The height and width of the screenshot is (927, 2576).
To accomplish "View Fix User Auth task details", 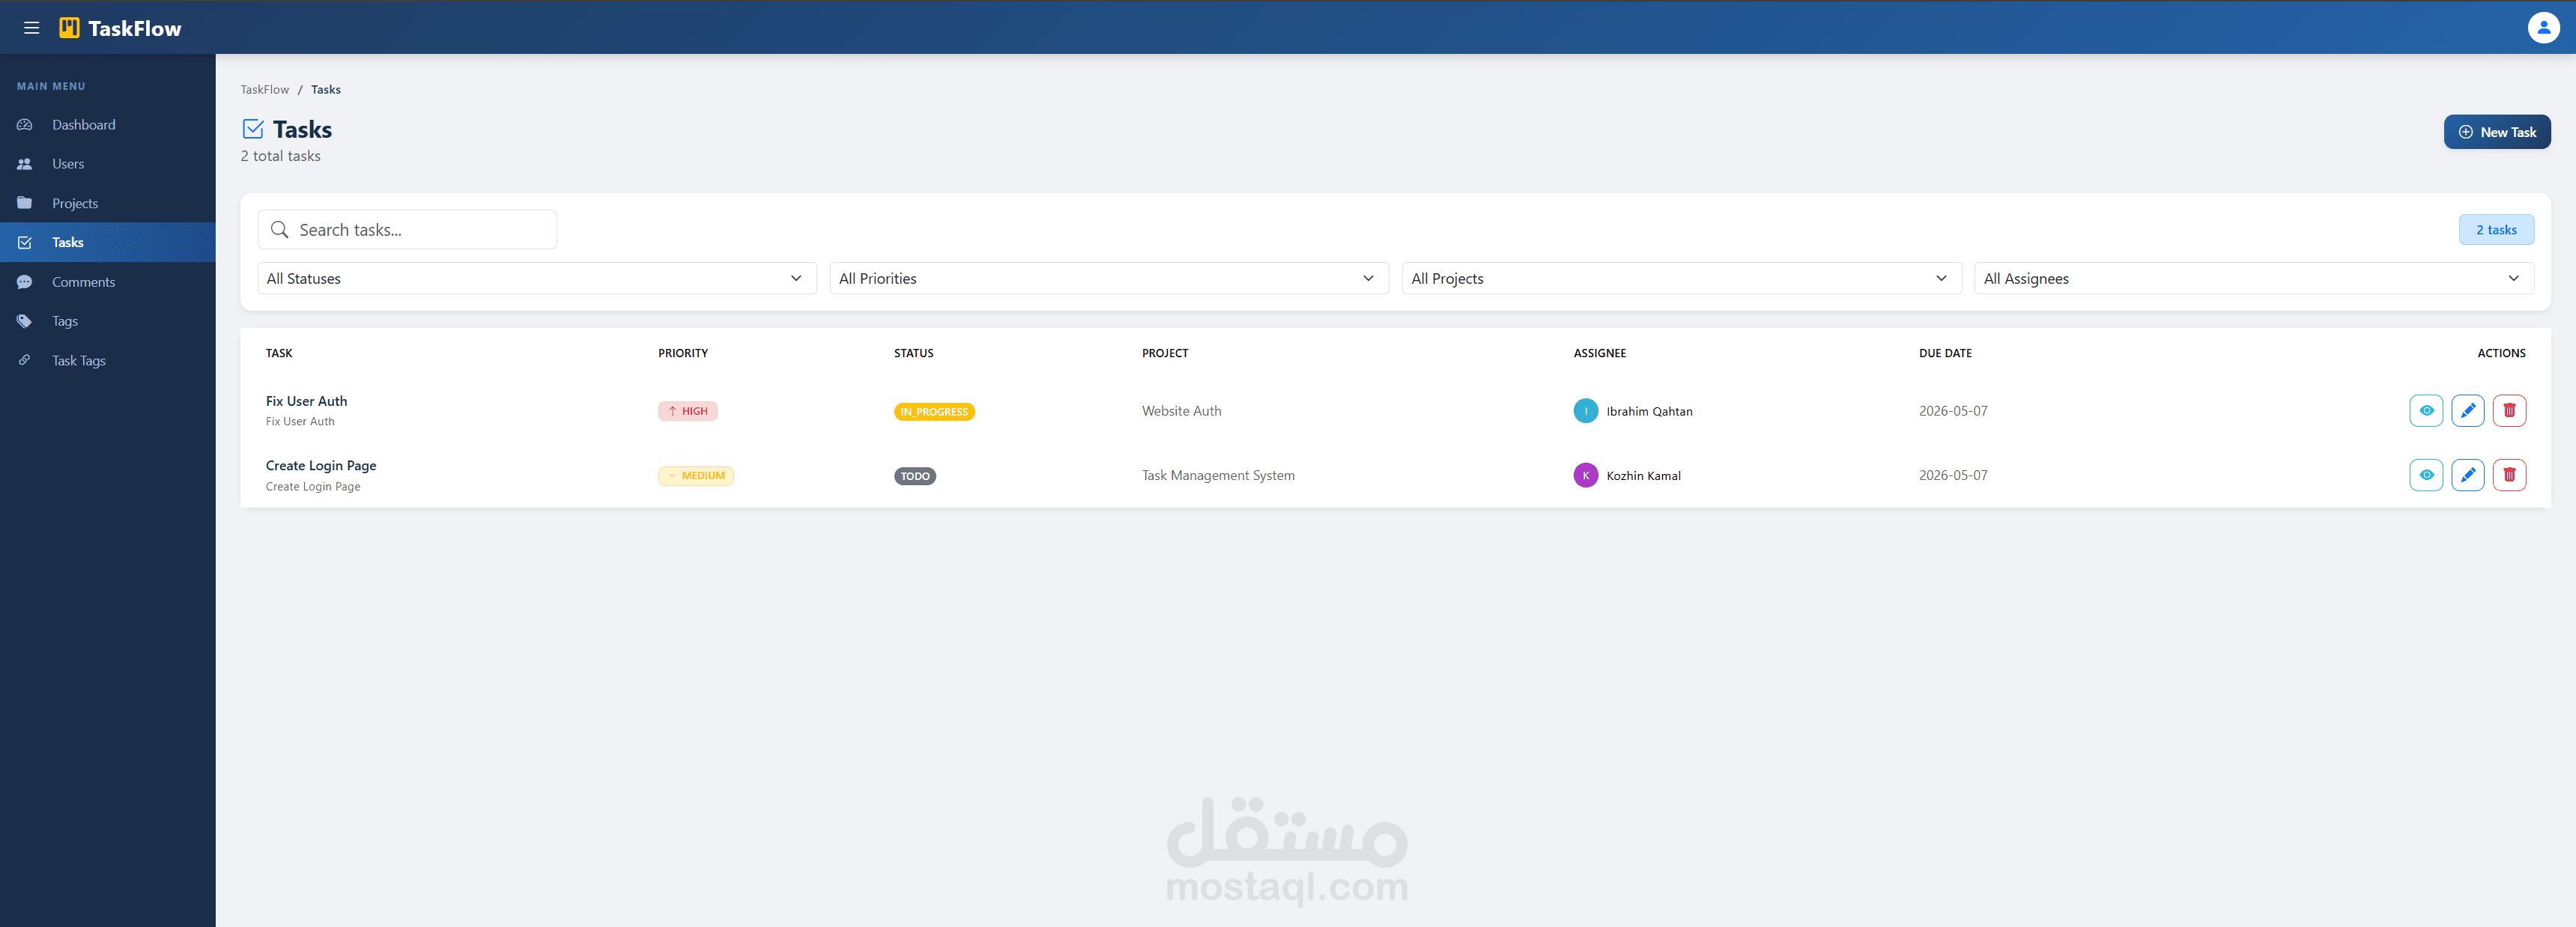I will [x=2426, y=411].
